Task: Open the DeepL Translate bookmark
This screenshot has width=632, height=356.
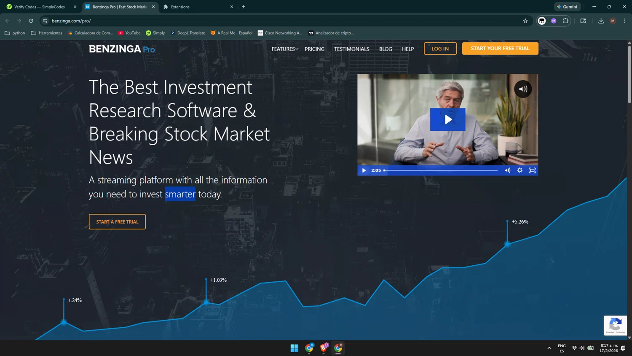Action: point(187,33)
